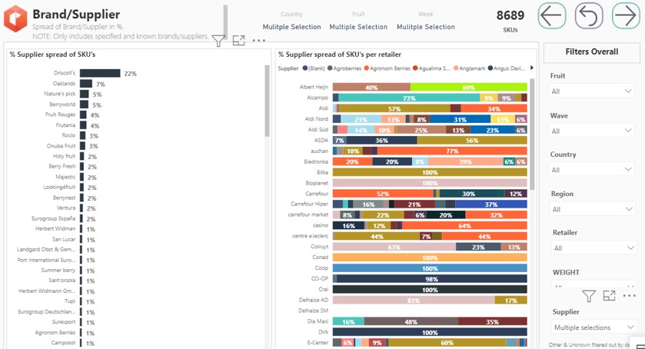Click the Filters Overall header button
The height and width of the screenshot is (349, 645).
pos(591,52)
